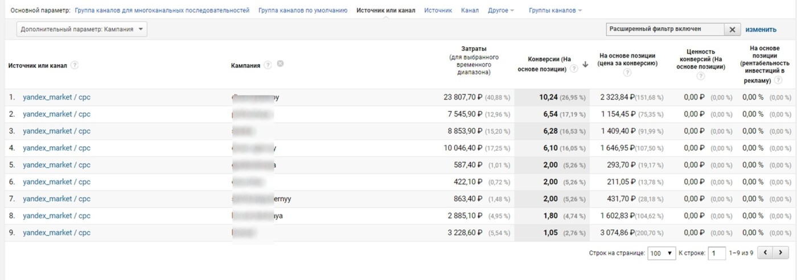Select cost value 8 853,90 ₽
Image resolution: width=797 pixels, height=280 pixels.
click(x=465, y=131)
